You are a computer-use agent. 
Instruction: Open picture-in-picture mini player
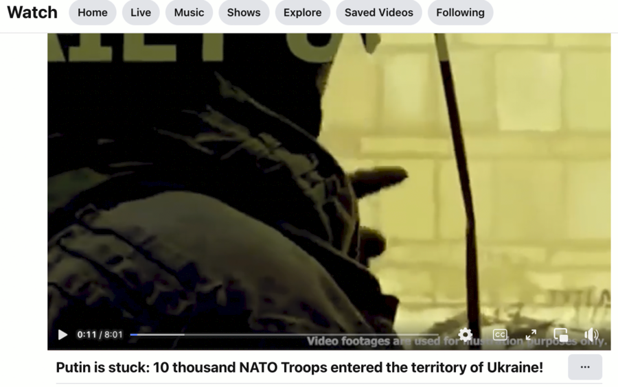(x=561, y=335)
